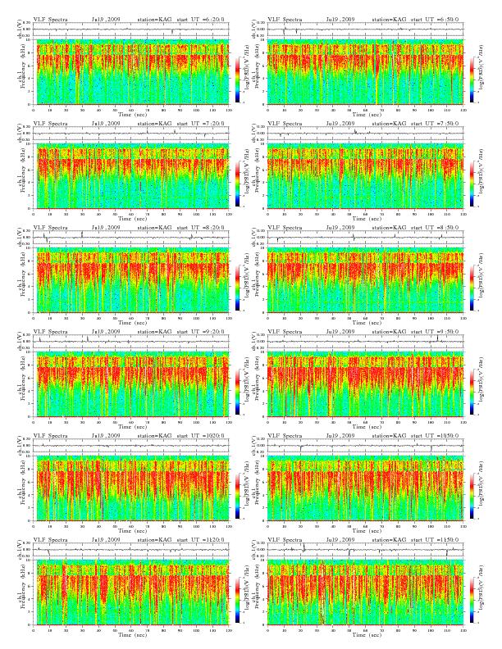Click the spectrogram starting at UT 7:50:0
This screenshot has height=649, width=502.
tap(365, 176)
